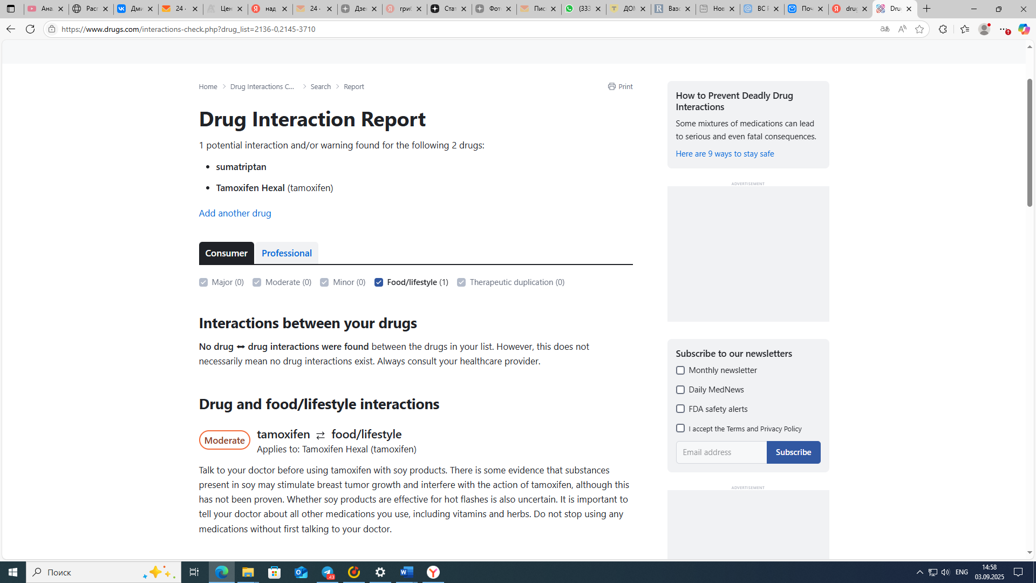Open browser Settings and more menu
1036x583 pixels.
pyautogui.click(x=1004, y=29)
